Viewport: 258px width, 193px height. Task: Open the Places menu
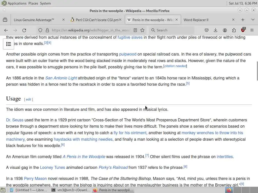[x=33, y=3]
